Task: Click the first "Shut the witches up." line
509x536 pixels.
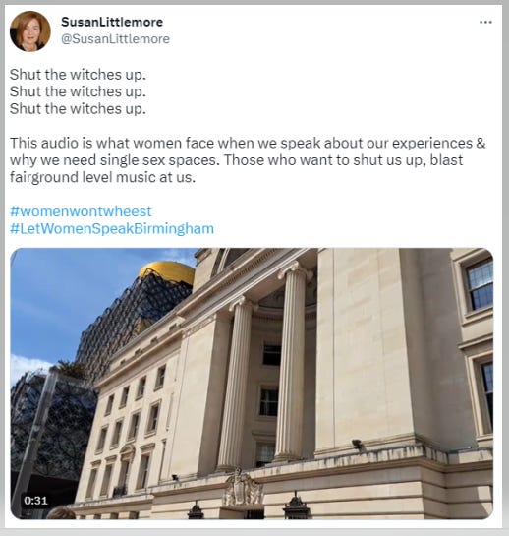Action: [78, 75]
